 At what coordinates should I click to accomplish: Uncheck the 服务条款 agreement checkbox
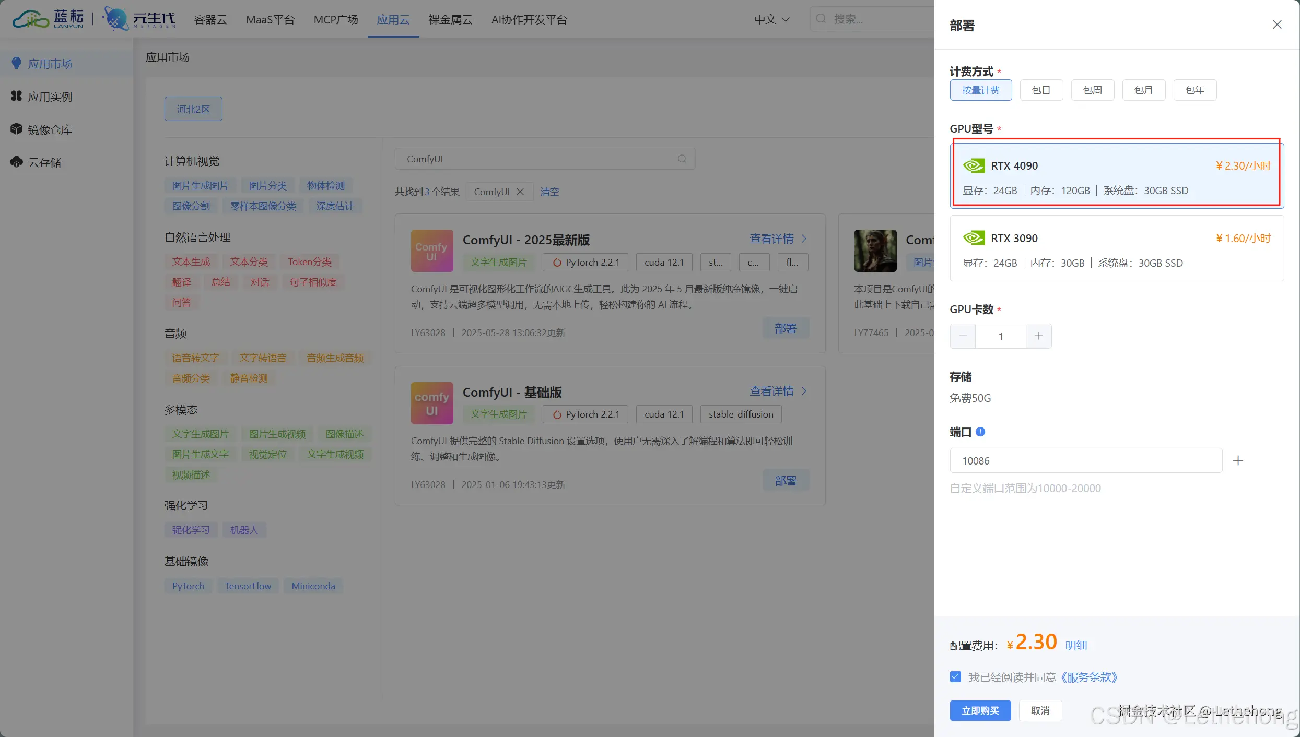pyautogui.click(x=955, y=676)
